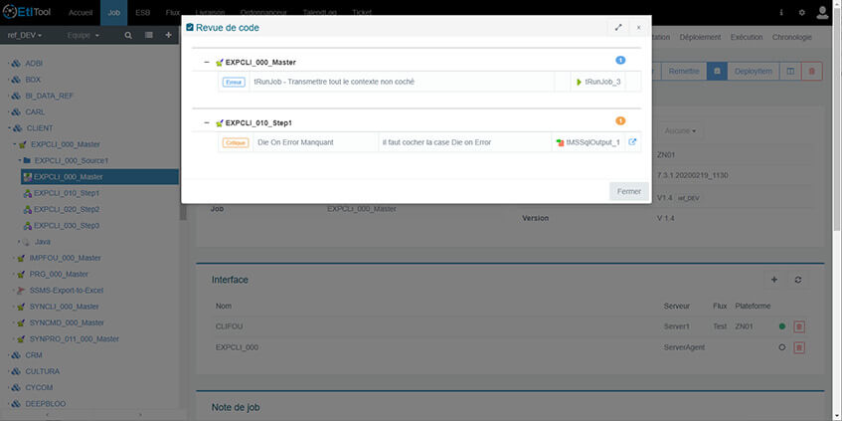
Task: Open the ref_DEV dropdown
Action: click(25, 36)
